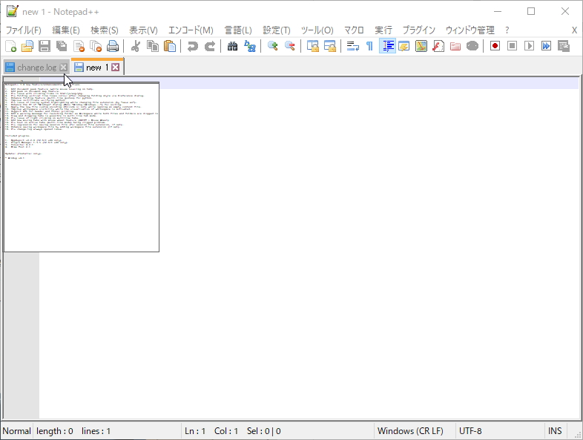Open the ツール(O) menu
583x440 pixels.
click(x=317, y=30)
